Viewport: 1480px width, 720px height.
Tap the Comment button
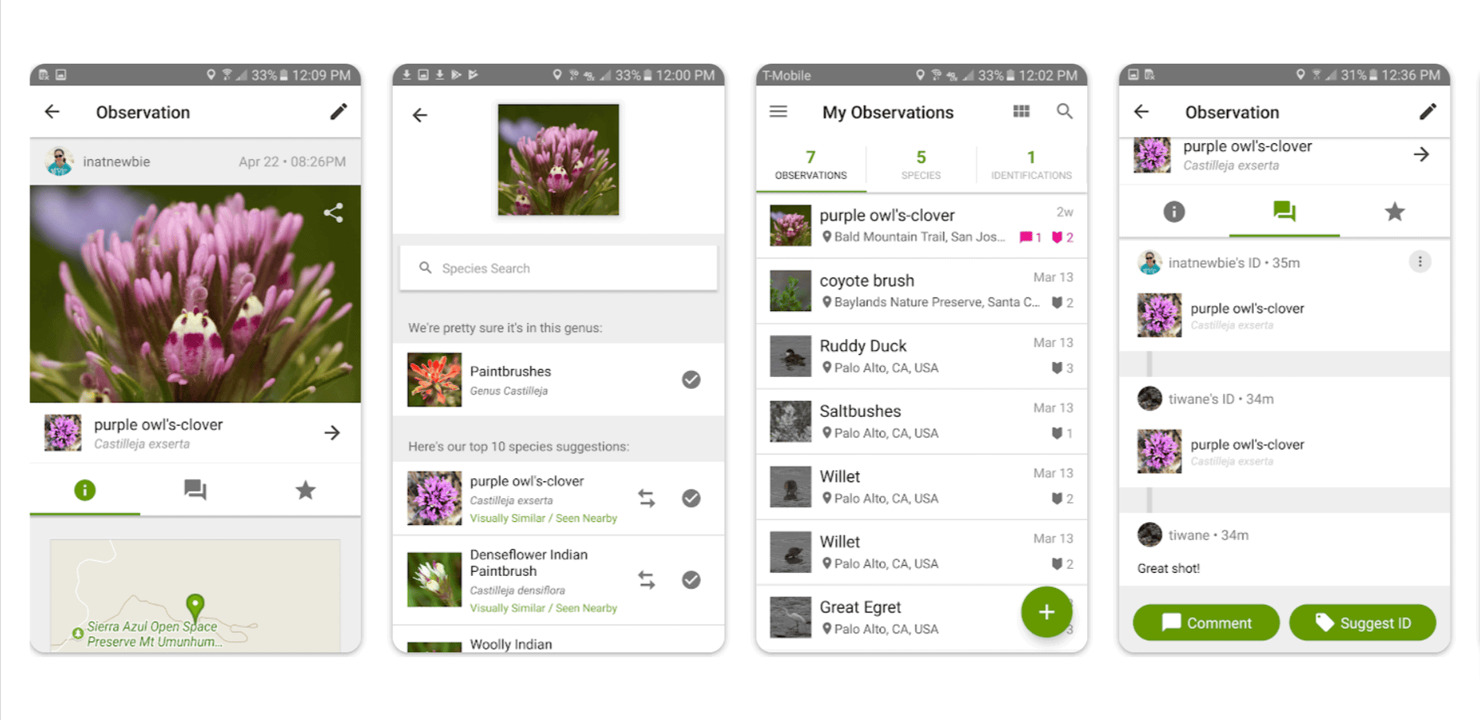tap(1206, 623)
